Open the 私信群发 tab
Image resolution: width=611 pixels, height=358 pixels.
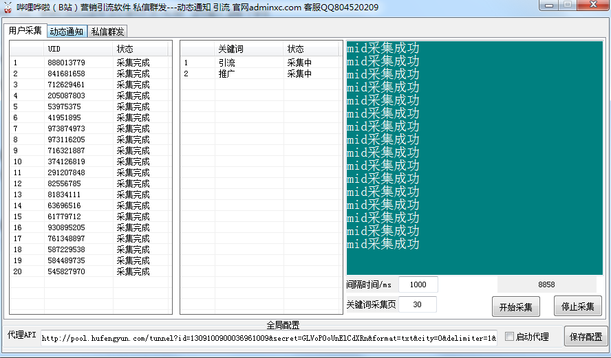point(107,32)
